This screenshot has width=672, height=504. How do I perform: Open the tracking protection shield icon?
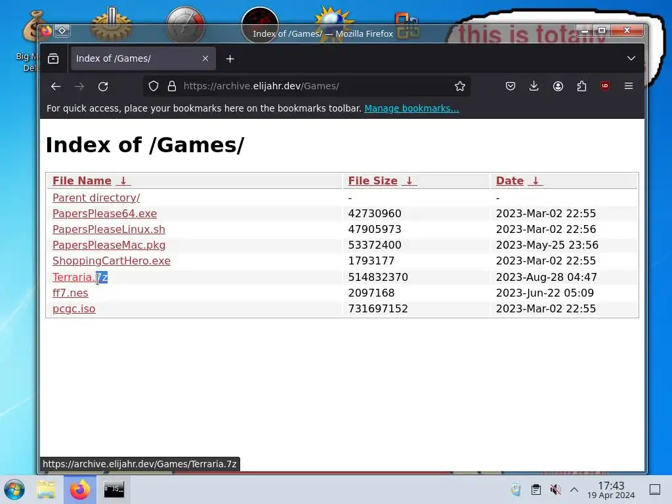click(154, 86)
